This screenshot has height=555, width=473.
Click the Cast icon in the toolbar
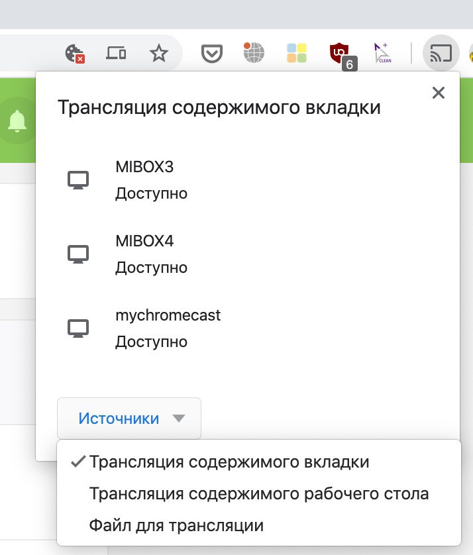[441, 54]
